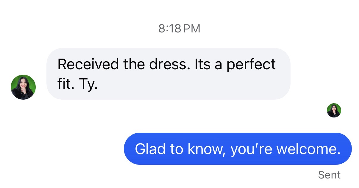The width and height of the screenshot is (359, 188).
Task: Click "welcome." in the blue message
Action: tap(308, 149)
